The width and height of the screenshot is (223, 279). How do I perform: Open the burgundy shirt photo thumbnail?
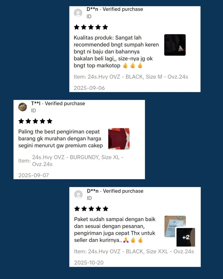click(x=119, y=139)
